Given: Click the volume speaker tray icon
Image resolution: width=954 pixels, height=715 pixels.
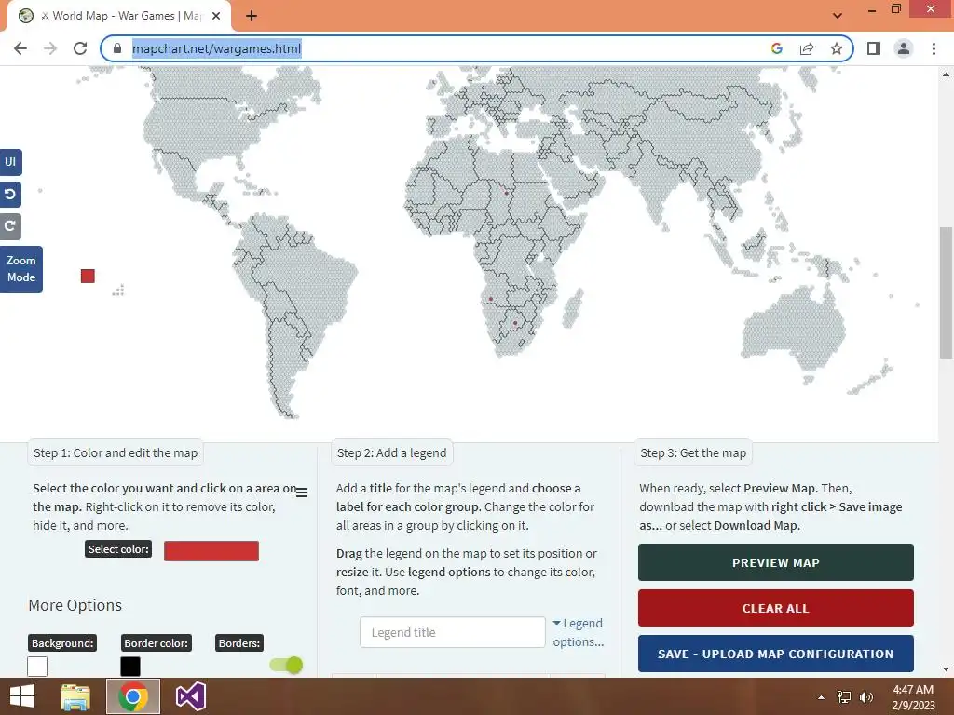Looking at the screenshot, I should [x=865, y=697].
